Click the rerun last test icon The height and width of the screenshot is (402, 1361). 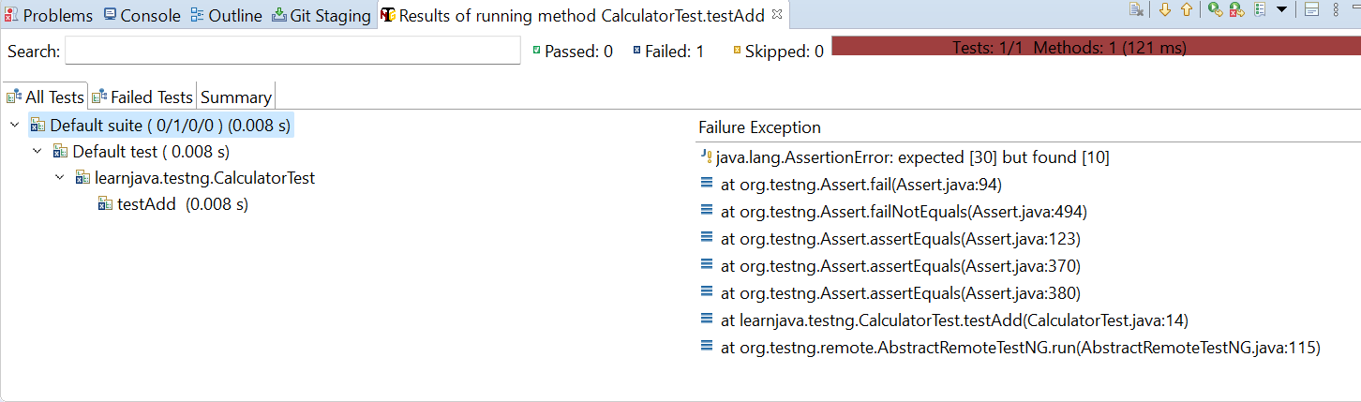[x=1215, y=10]
